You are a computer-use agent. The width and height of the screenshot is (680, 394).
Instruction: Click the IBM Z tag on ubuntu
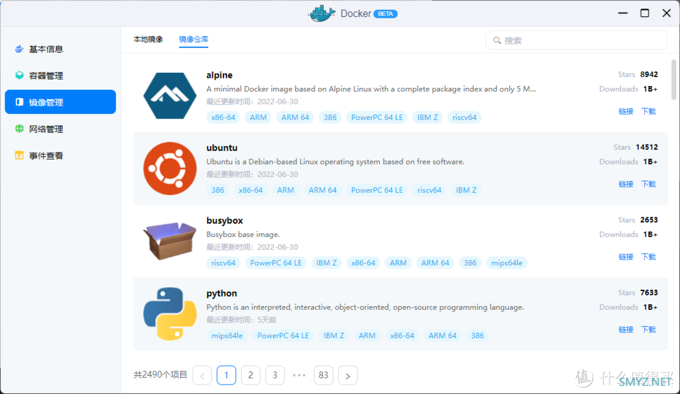click(466, 190)
